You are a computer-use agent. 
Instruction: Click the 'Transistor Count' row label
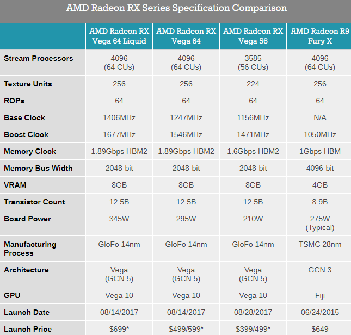pyautogui.click(x=34, y=202)
